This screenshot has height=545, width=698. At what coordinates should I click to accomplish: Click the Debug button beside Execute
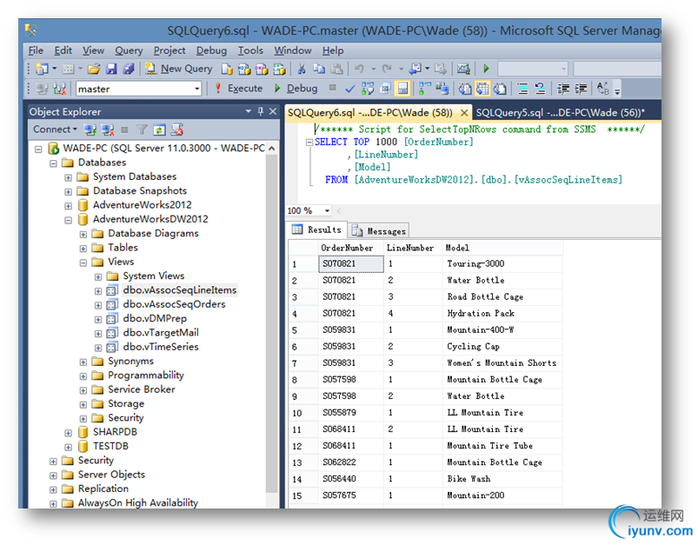[x=296, y=89]
